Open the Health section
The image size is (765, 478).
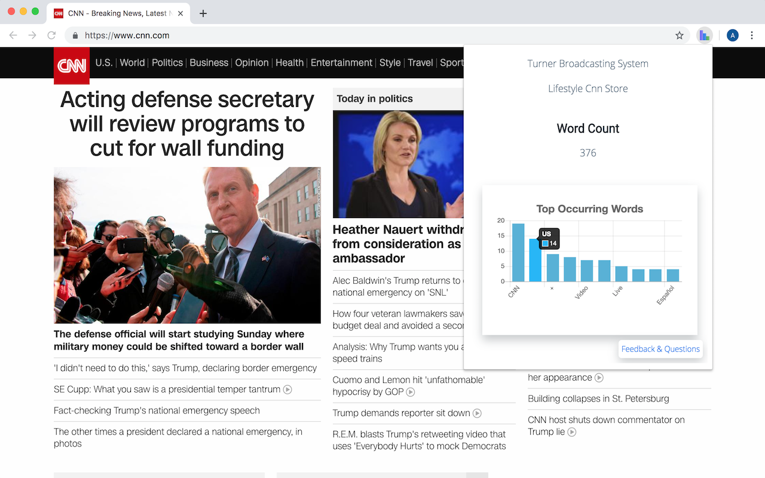290,63
